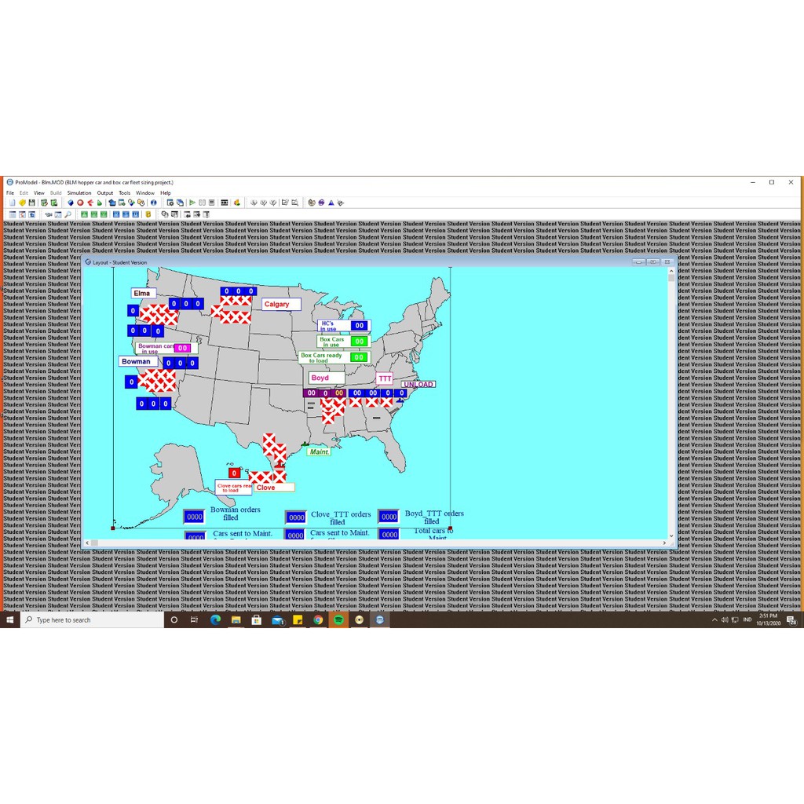Viewport: 804px width, 804px height.
Task: Click the Windows taskbar search box
Action: tap(90, 619)
